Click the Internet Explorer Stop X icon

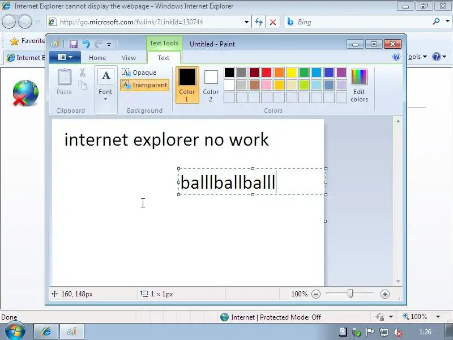click(273, 22)
